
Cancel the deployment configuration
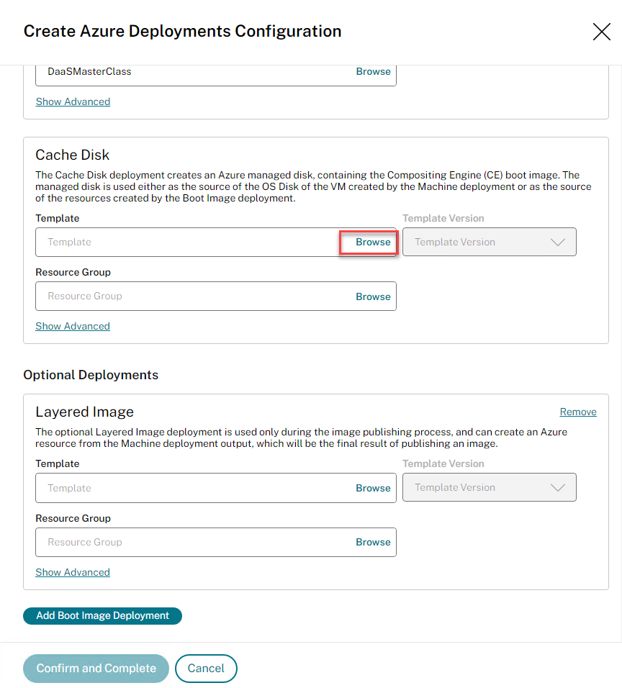click(x=206, y=669)
